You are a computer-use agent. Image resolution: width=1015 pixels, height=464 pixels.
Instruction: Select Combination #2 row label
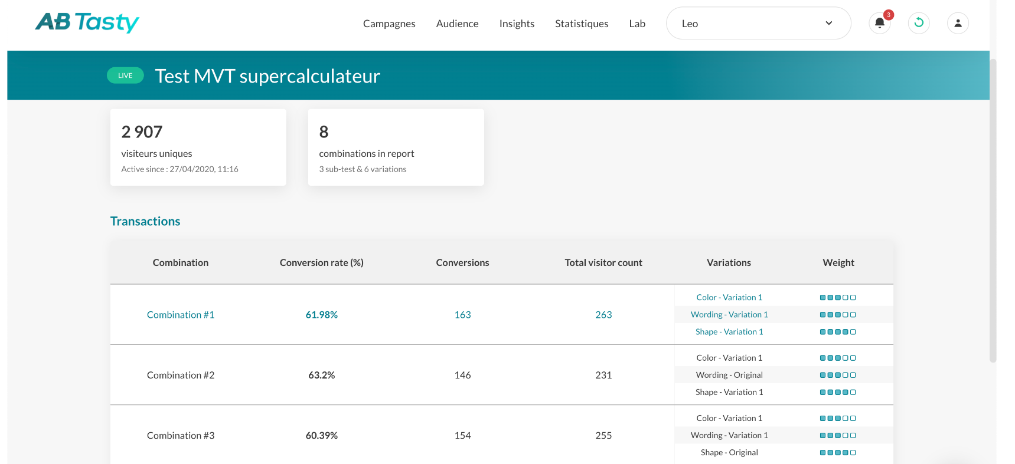(181, 375)
